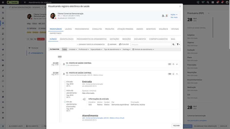Switch to the Odontológico sub-tab
The height and width of the screenshot is (129, 230).
[x=67, y=39]
